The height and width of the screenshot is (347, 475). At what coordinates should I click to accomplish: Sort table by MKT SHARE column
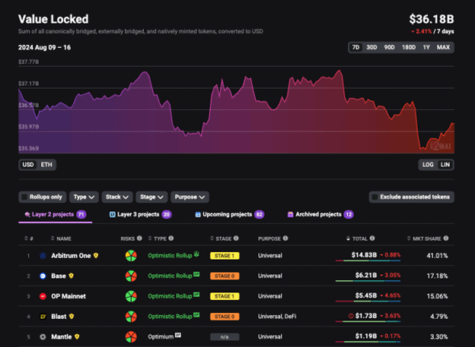(424, 238)
